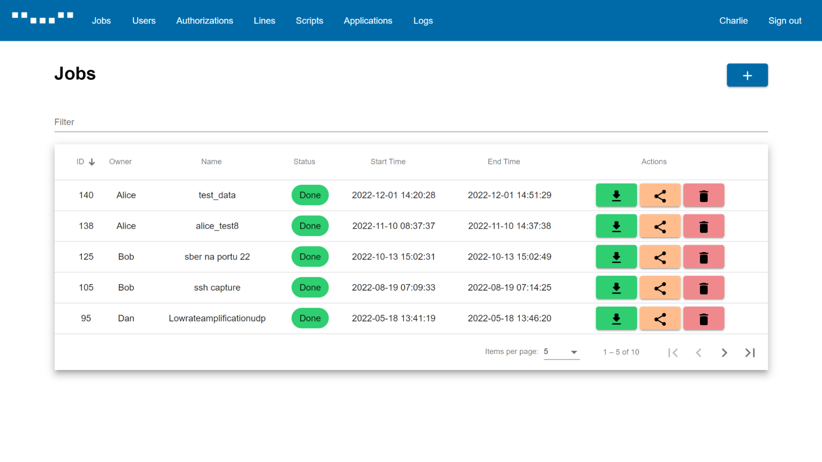Open the Logs nav item
Viewport: 822px width, 462px height.
click(x=423, y=21)
